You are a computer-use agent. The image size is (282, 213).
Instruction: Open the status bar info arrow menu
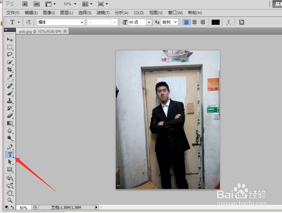point(96,207)
